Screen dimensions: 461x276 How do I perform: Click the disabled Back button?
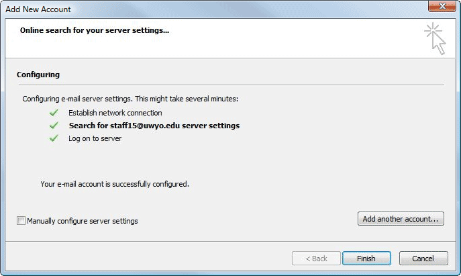(316, 259)
